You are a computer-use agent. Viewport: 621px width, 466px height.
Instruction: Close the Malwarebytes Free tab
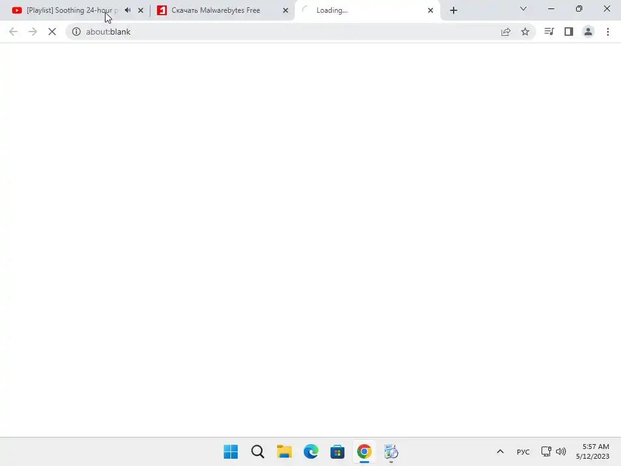pyautogui.click(x=286, y=10)
